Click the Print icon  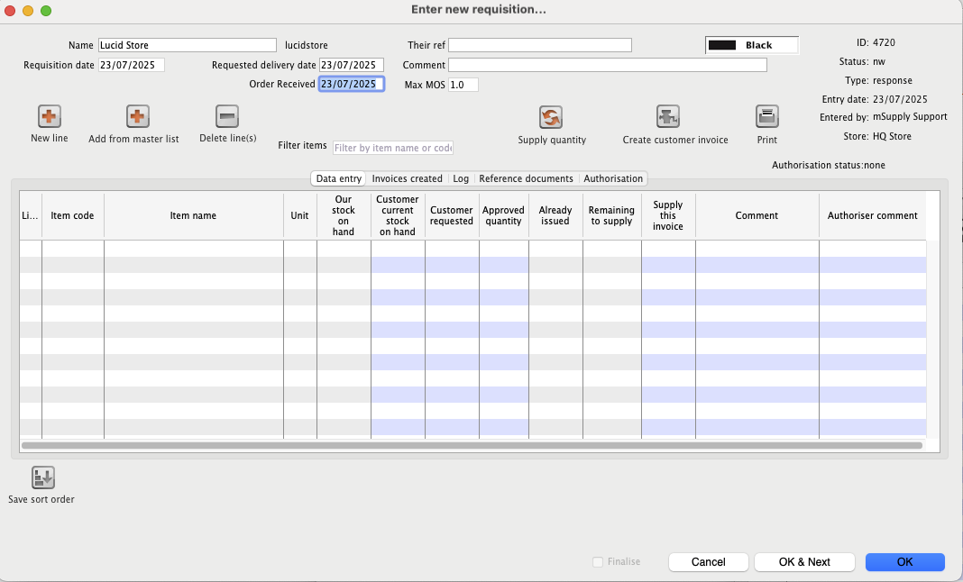766,117
